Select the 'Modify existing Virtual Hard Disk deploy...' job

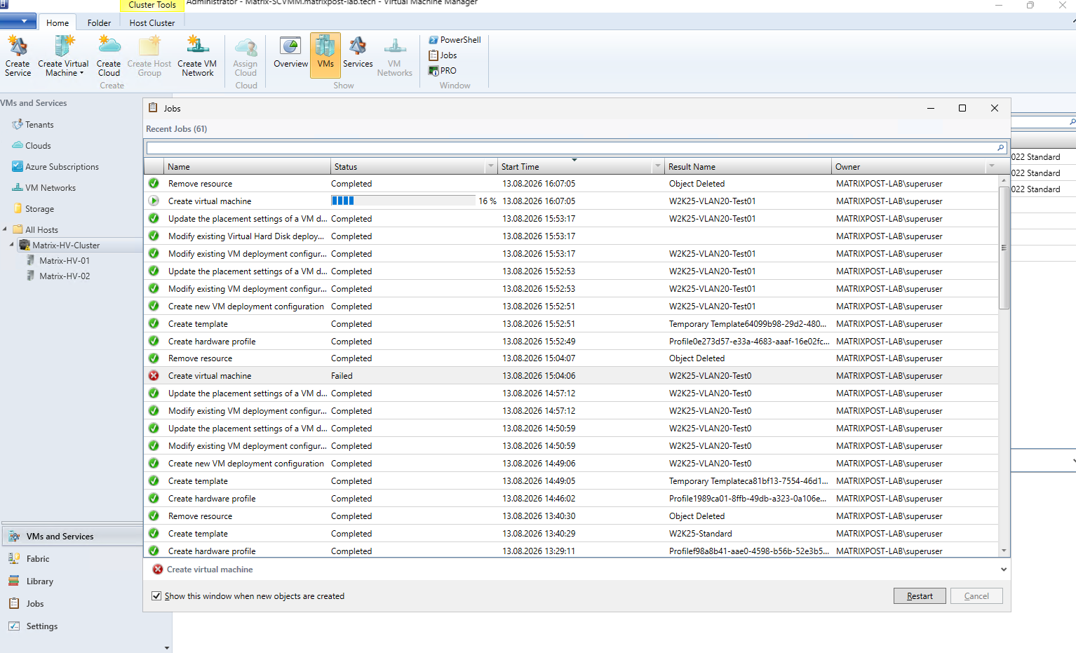(571, 236)
